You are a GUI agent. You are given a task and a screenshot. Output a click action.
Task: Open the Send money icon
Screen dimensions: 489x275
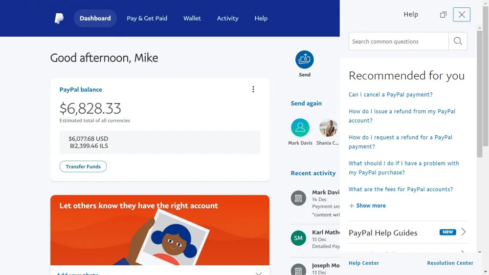(x=304, y=60)
